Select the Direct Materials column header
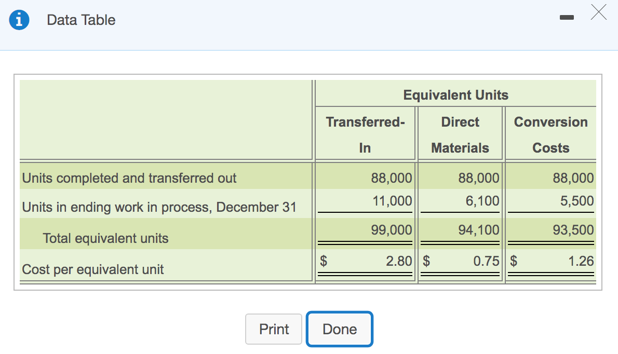 tap(460, 134)
